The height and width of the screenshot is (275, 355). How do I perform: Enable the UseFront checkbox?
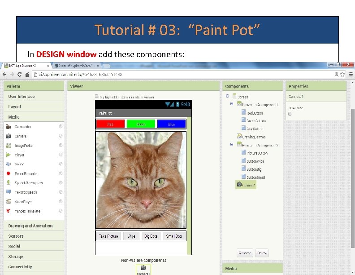click(x=290, y=114)
